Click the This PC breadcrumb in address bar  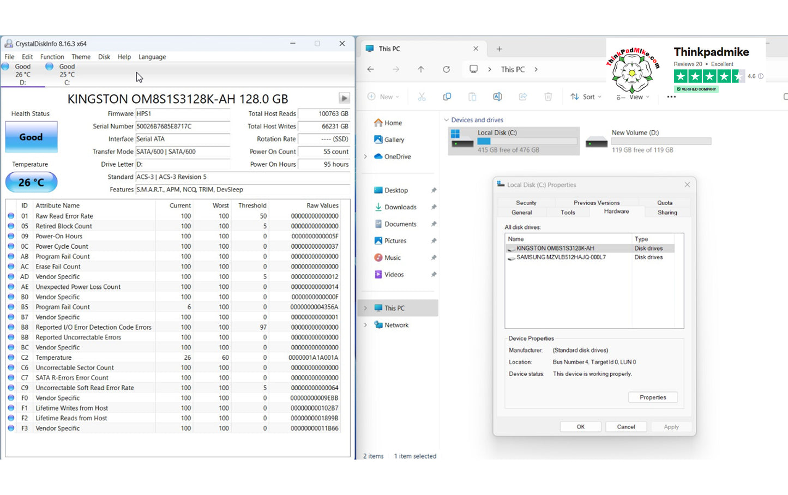pyautogui.click(x=513, y=69)
